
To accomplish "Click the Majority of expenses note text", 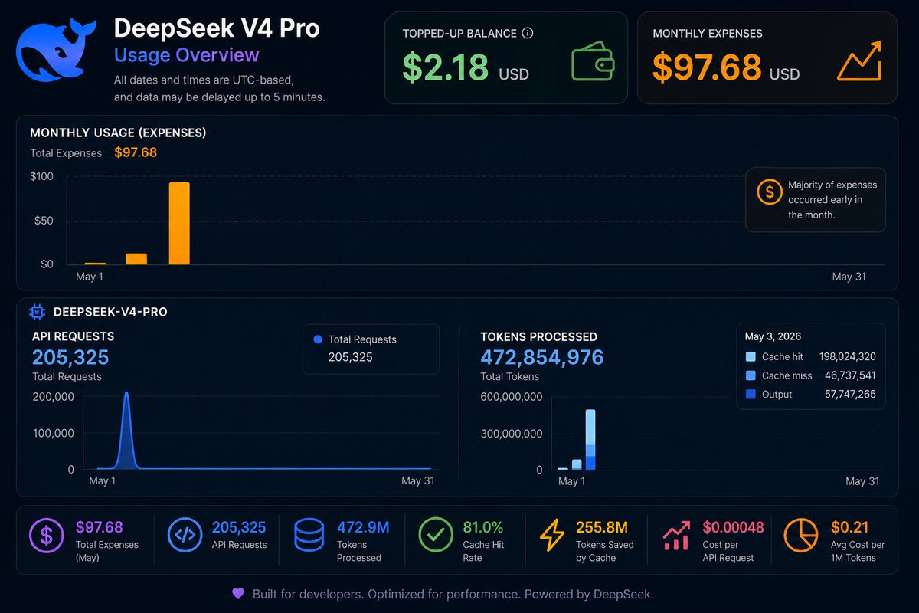I will pyautogui.click(x=832, y=200).
